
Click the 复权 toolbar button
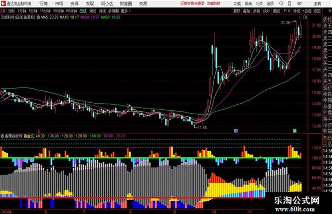pos(237,11)
